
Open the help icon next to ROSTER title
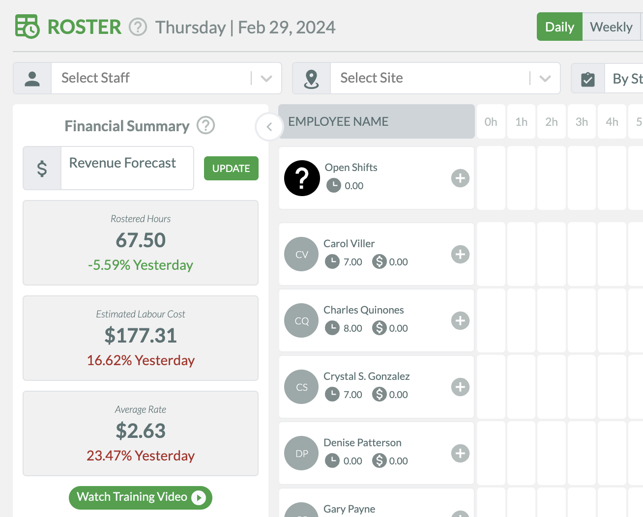[x=138, y=27]
